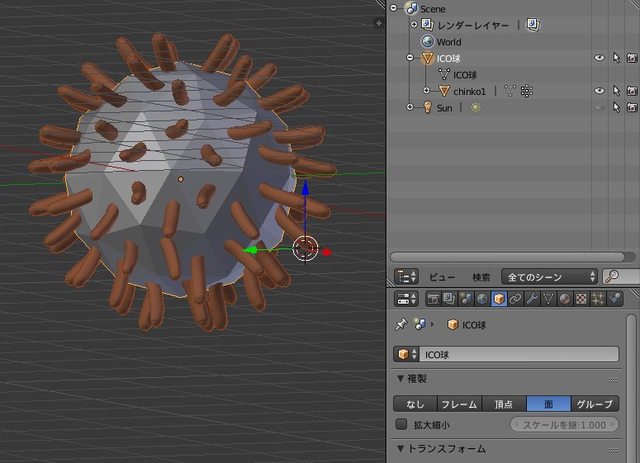Open the Object properties tab (orange cube)
640x463 pixels.
click(498, 299)
